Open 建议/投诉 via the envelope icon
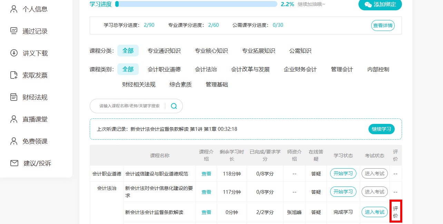 pos(14,163)
